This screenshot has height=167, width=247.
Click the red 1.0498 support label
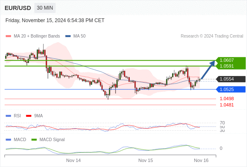point(226,99)
